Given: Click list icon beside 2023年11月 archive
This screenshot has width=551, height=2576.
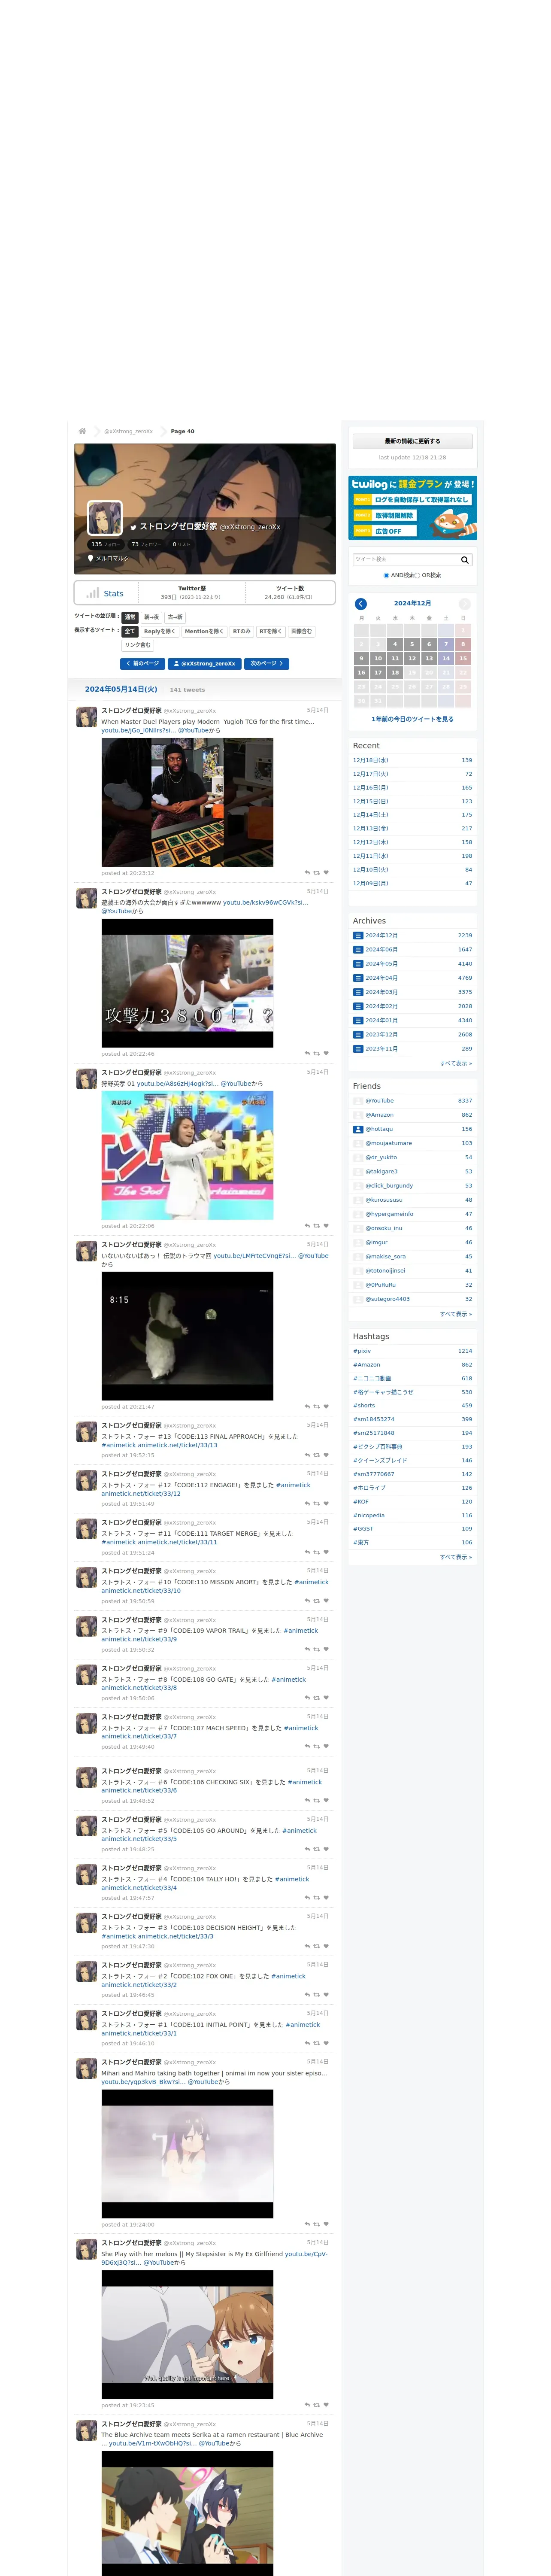Looking at the screenshot, I should point(358,1049).
